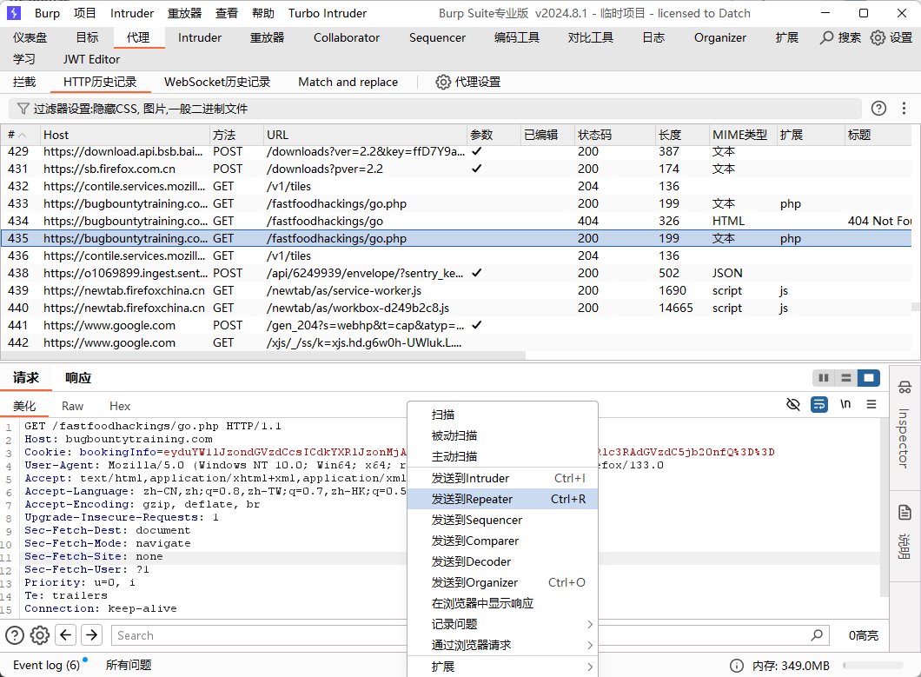Open the help icon beside the filter bar
Screen dimensions: 921x677
[878, 108]
